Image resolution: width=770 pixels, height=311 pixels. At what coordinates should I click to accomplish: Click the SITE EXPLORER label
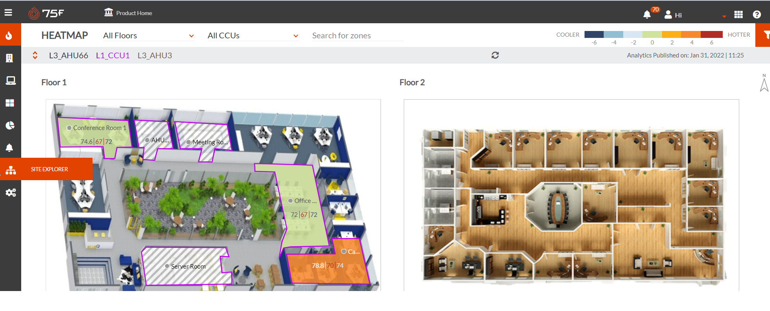click(49, 169)
